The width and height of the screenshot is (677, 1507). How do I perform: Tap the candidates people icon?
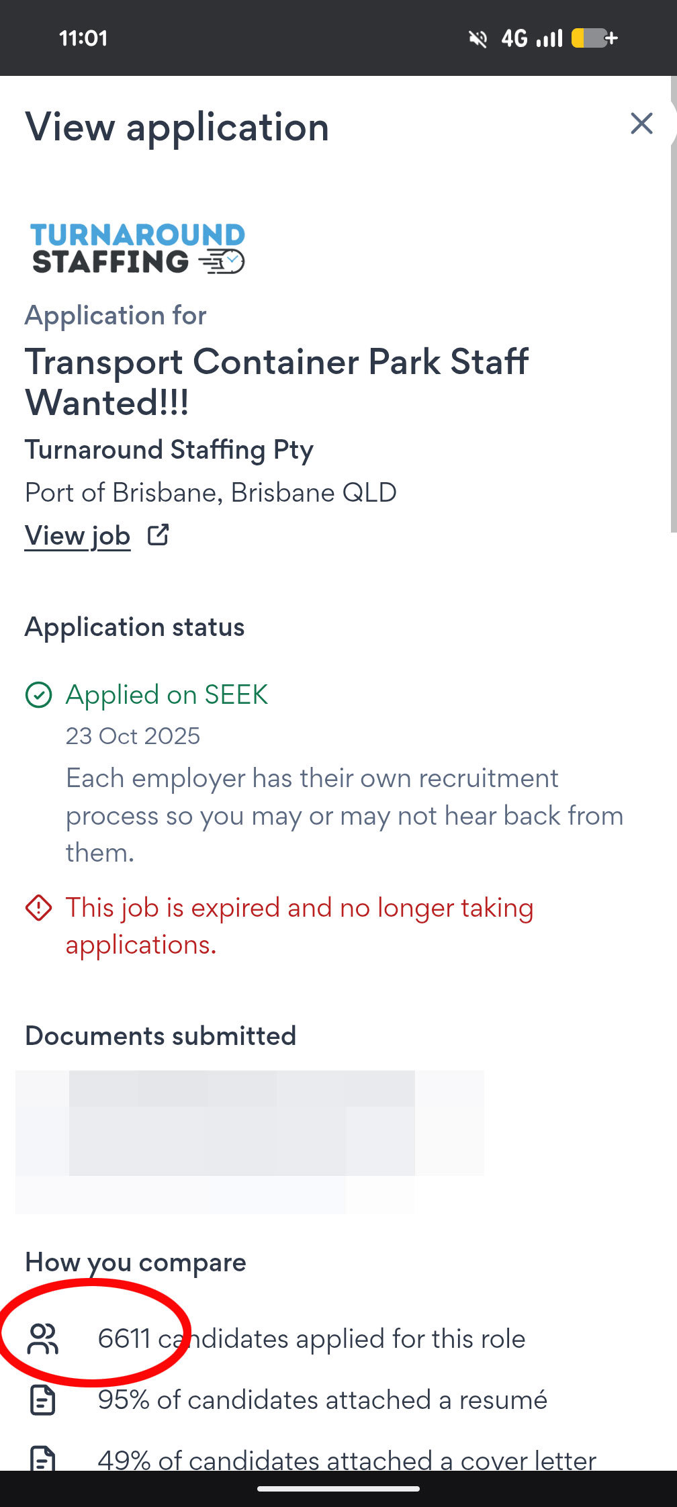click(43, 1338)
